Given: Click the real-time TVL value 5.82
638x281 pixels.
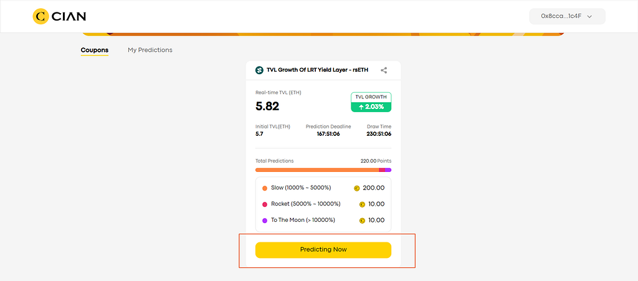Looking at the screenshot, I should tap(267, 106).
